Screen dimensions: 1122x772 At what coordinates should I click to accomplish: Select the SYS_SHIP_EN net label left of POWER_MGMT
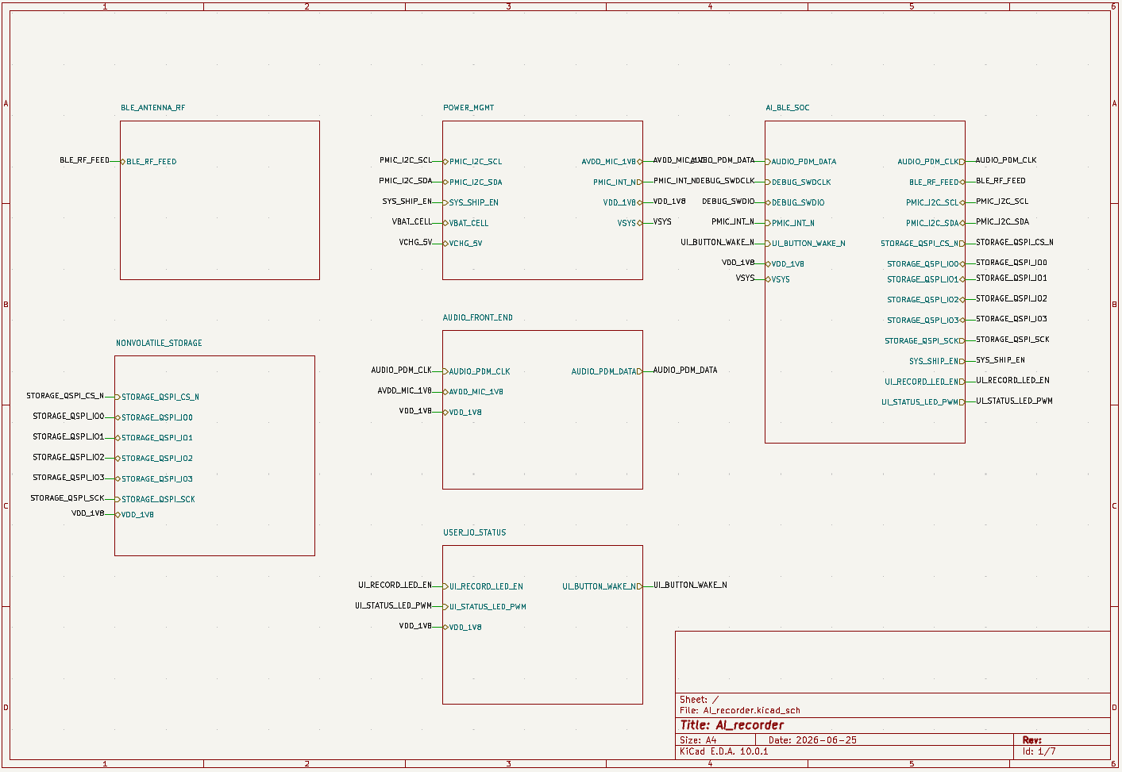coord(407,202)
